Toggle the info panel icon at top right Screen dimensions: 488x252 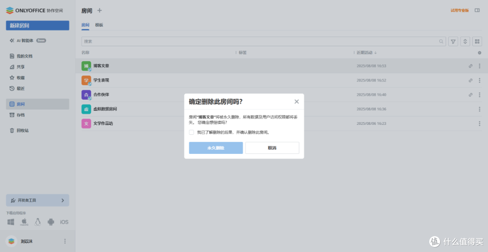[x=477, y=10]
